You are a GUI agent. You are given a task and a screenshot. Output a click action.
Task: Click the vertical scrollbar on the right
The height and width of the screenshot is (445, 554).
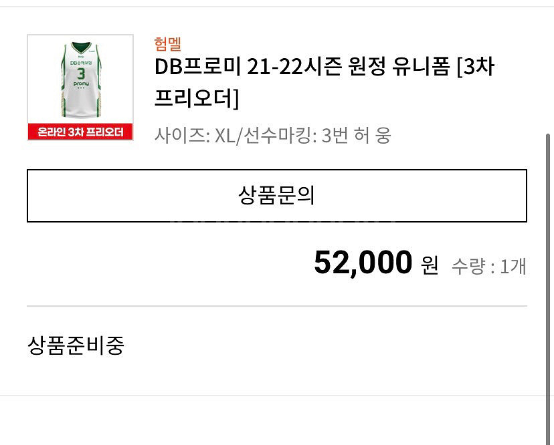[x=548, y=289]
